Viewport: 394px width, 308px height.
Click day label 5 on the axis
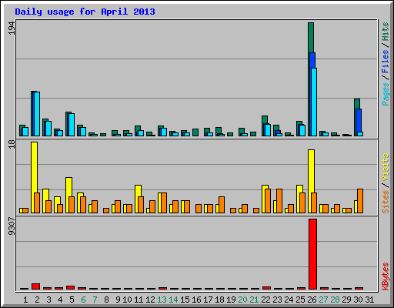72,300
